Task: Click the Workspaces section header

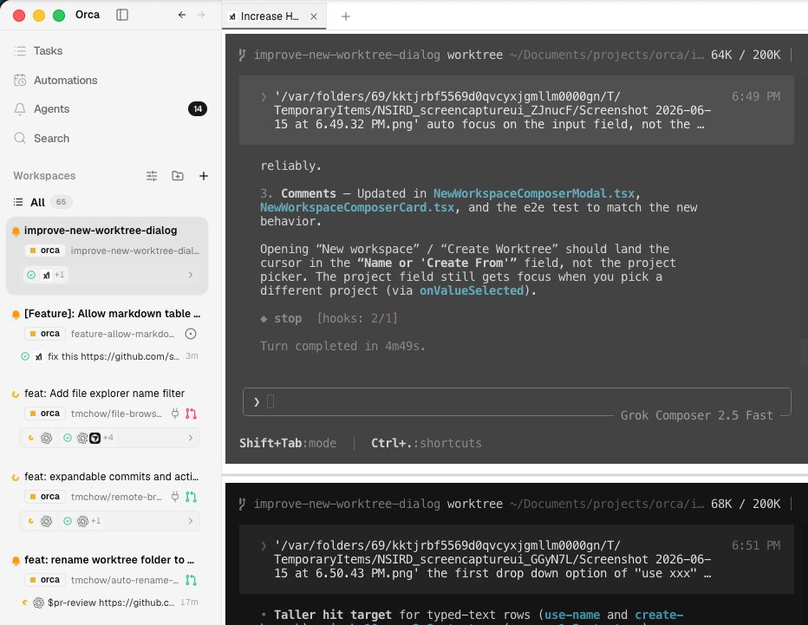Action: point(44,176)
